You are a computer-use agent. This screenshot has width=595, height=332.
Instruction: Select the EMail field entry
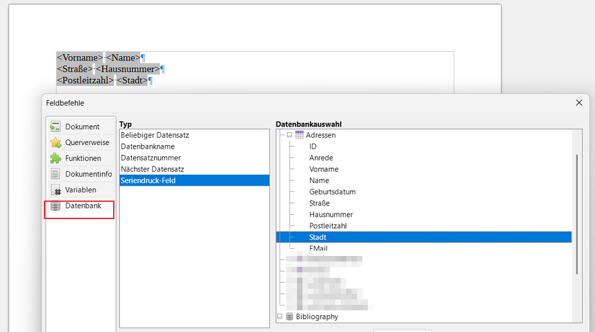318,249
